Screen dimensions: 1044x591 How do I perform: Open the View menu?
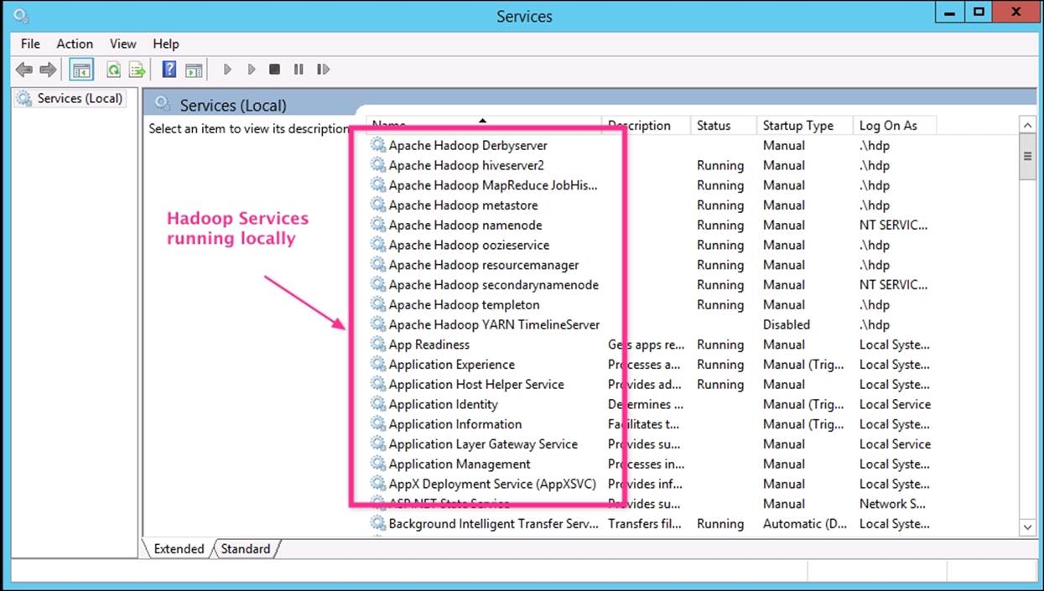[122, 44]
